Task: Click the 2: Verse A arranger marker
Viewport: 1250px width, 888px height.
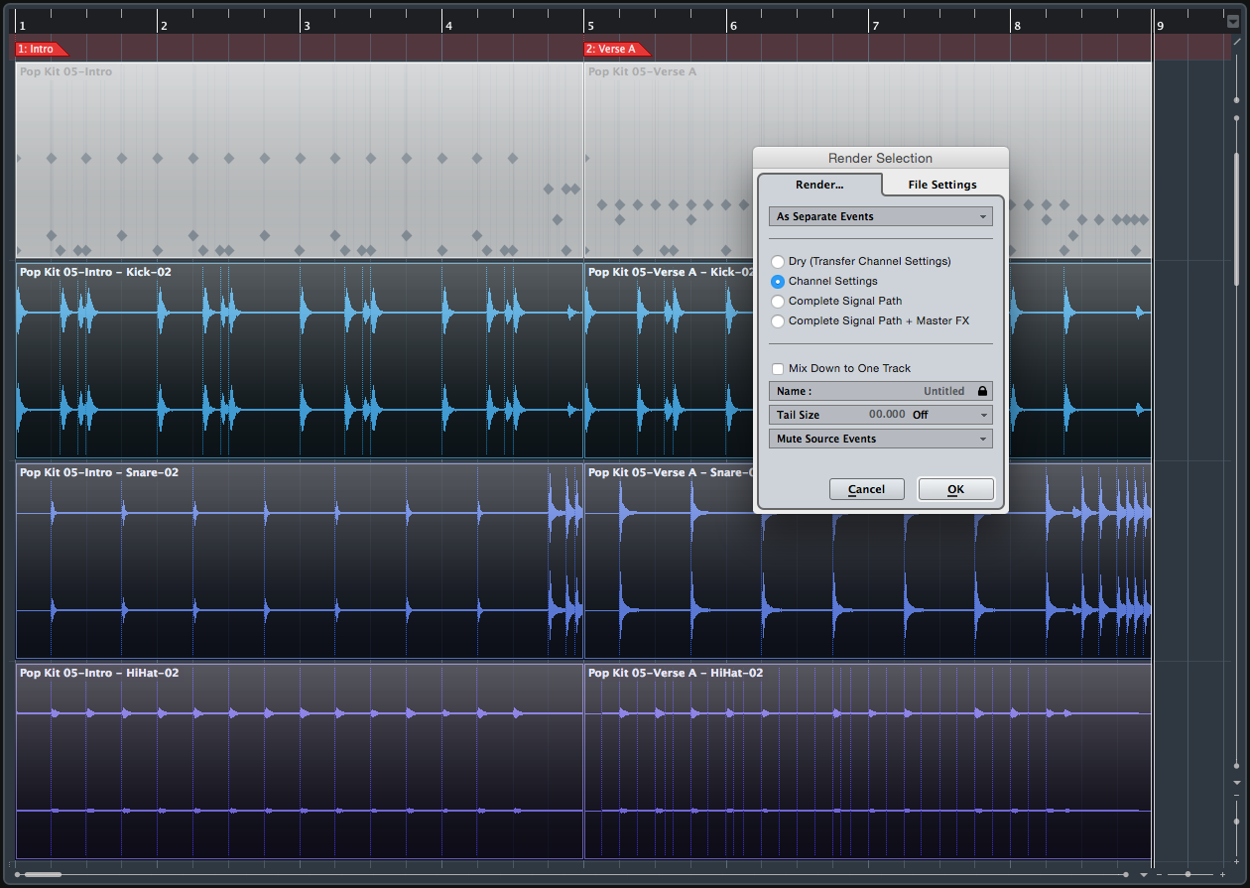Action: 612,48
